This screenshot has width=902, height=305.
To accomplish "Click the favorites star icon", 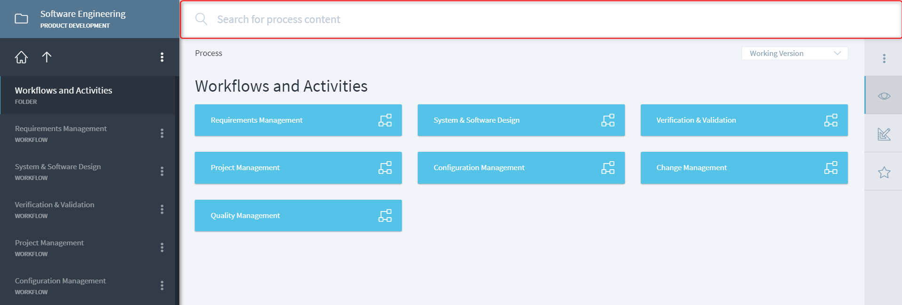I will pyautogui.click(x=884, y=172).
